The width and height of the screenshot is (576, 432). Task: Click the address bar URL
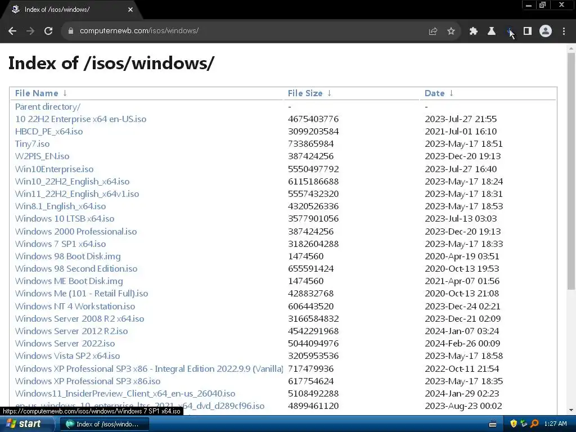[139, 31]
